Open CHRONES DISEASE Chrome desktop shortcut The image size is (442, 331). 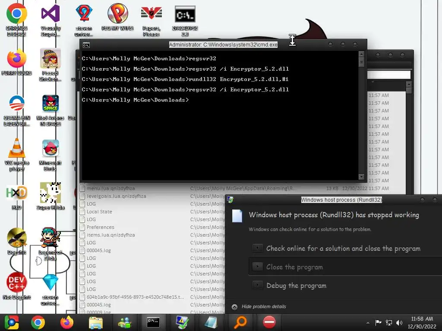pyautogui.click(x=17, y=20)
